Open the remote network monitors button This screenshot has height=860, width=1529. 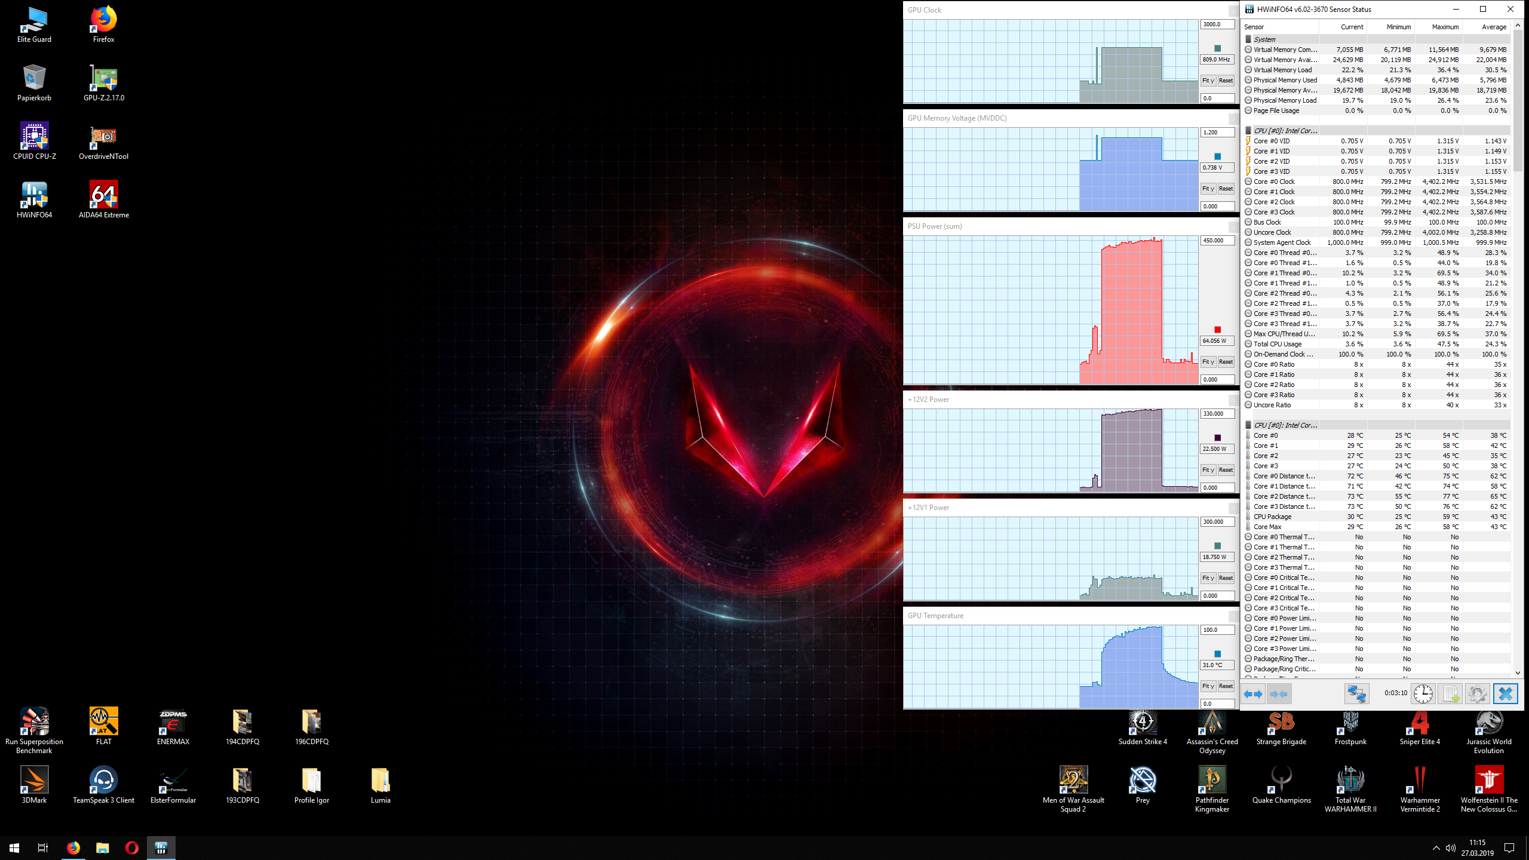point(1356,694)
